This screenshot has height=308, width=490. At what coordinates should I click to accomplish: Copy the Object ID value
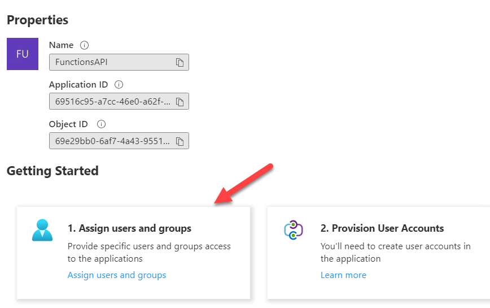[x=180, y=141]
